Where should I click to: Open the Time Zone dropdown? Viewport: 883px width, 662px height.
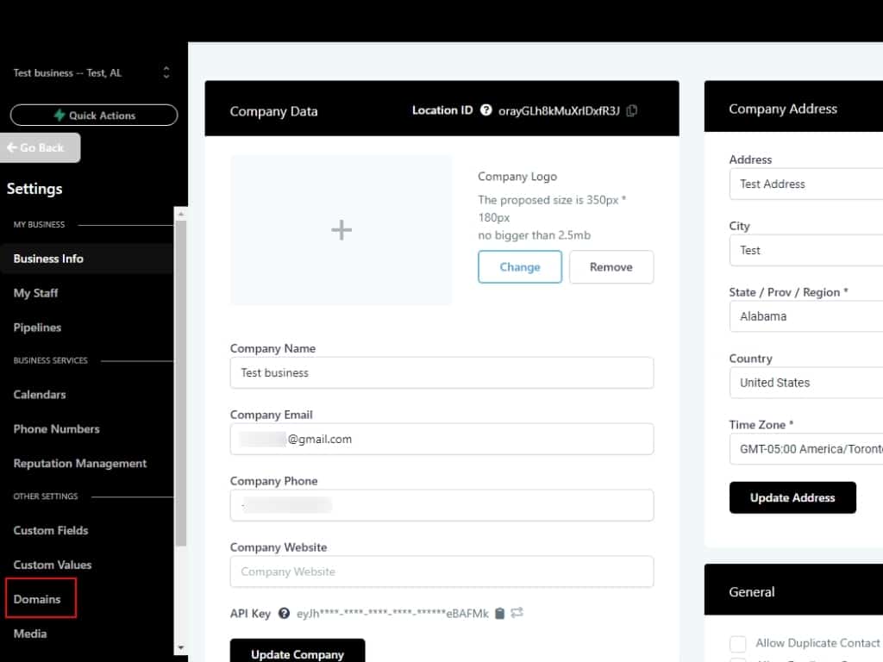806,449
